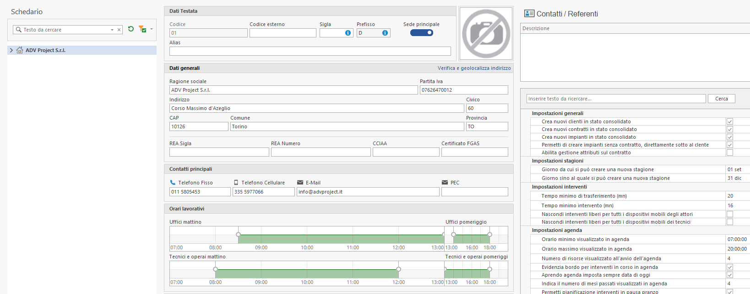
Task: Click Verifica e geolocalizza indirizzo link
Action: [x=474, y=68]
